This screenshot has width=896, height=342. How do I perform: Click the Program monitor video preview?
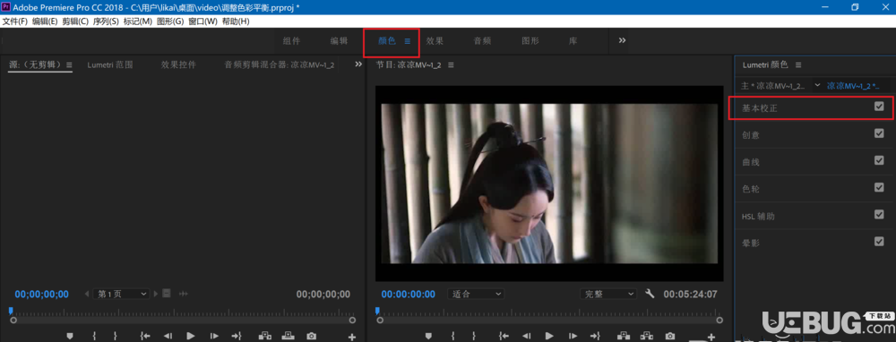(x=549, y=184)
